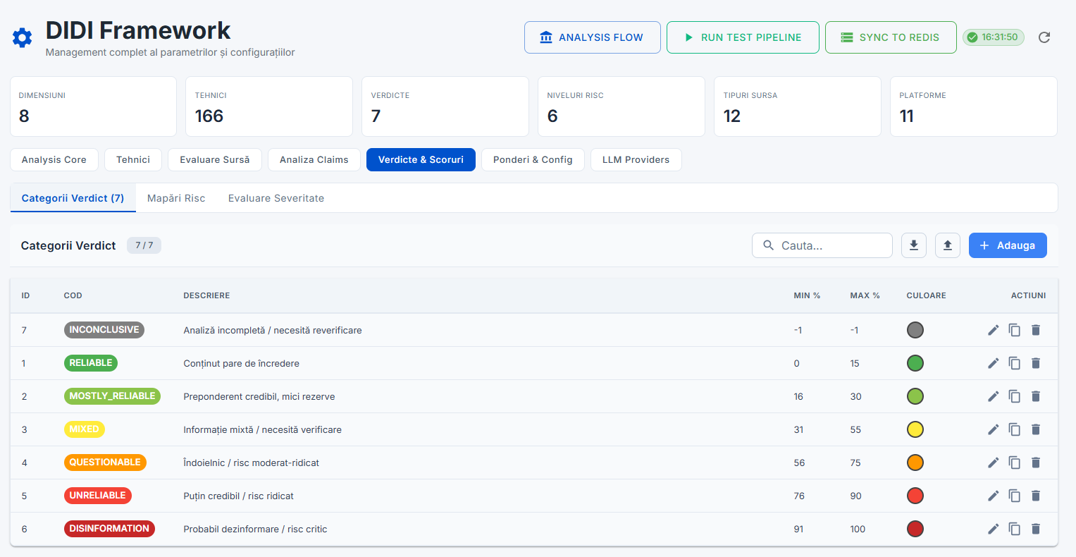Click the orange swatch in the QUESTIONABLE row
The image size is (1076, 557).
[915, 463]
